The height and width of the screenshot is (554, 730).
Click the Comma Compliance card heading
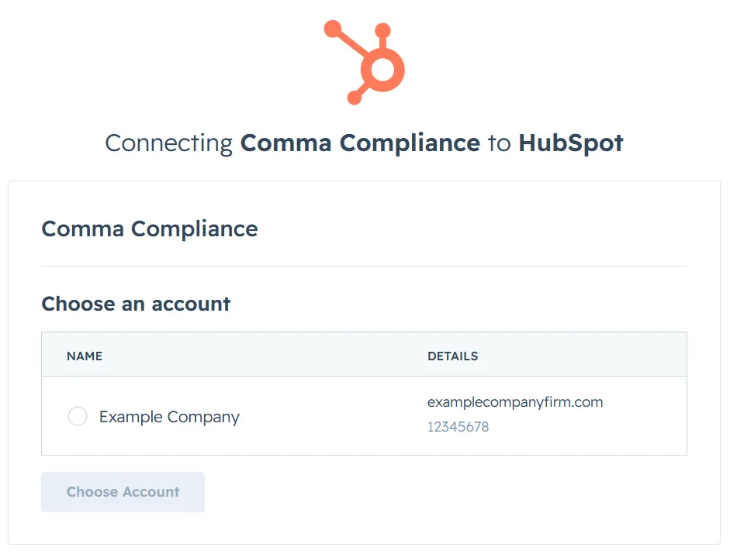click(x=150, y=229)
